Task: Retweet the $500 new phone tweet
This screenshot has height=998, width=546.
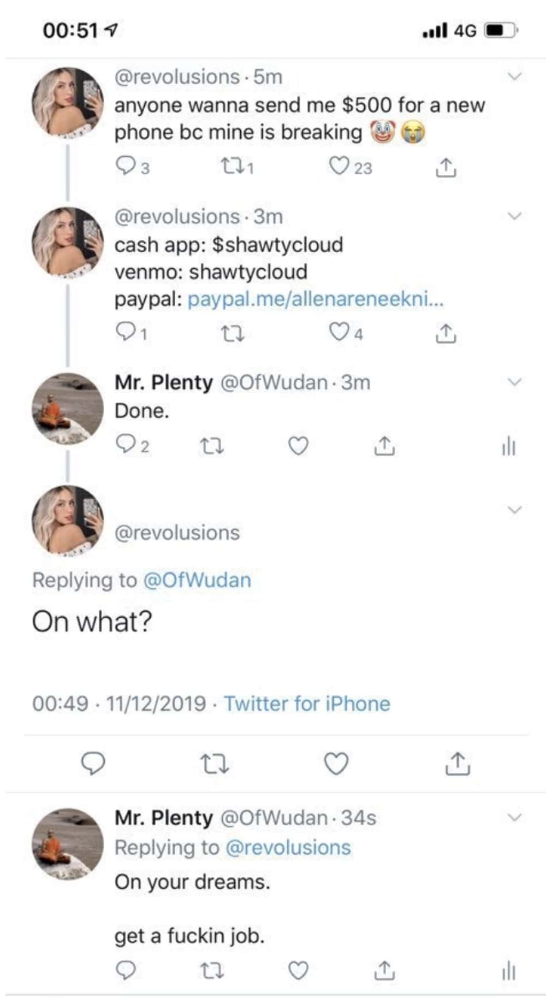Action: (x=235, y=166)
